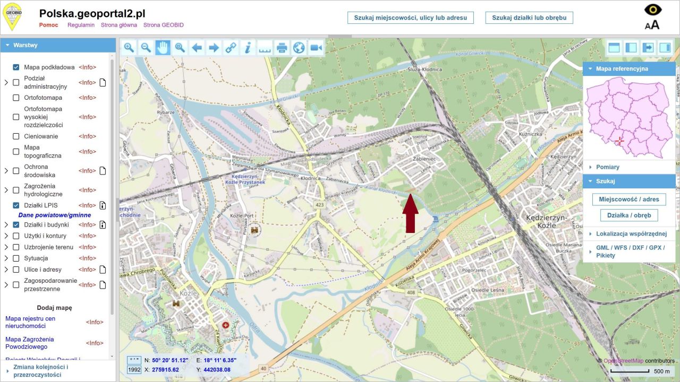This screenshot has height=382, width=680.
Task: Expand the Zagospodarowanie przestrzenne tree node
Action: pyautogui.click(x=6, y=285)
